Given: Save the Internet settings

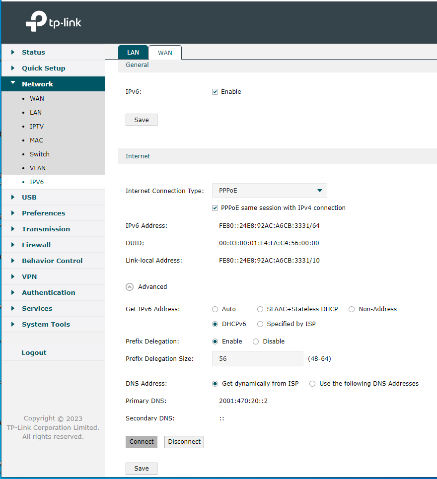Looking at the screenshot, I should (x=141, y=468).
